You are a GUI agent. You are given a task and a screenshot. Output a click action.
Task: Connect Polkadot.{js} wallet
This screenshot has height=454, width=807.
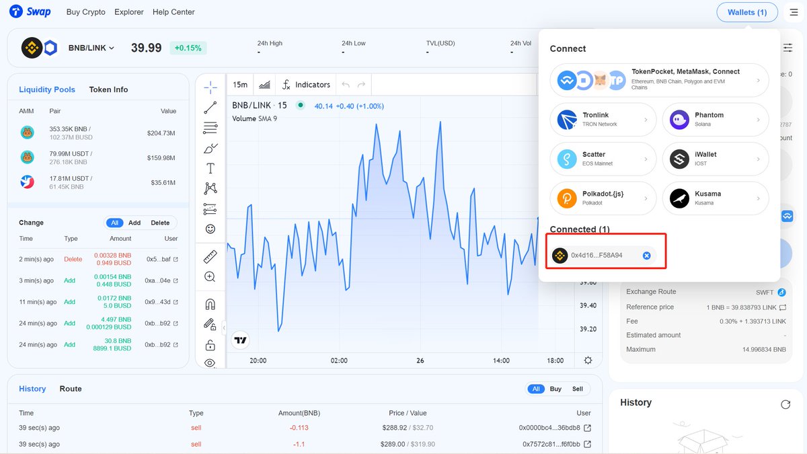[603, 198]
